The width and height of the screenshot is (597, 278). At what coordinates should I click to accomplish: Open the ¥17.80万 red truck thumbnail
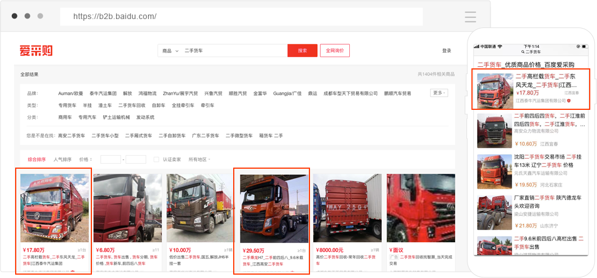[x=54, y=208]
